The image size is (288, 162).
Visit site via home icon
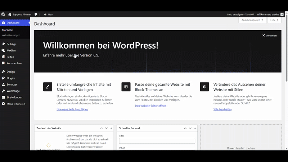click(x=10, y=14)
